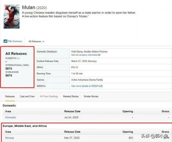Click the '1 hr 55 min' running time
172x142 pixels.
(77, 74)
